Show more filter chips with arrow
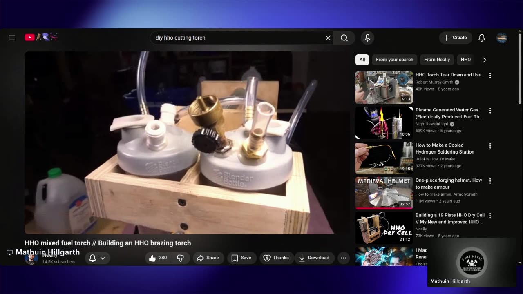523x294 pixels. (485, 60)
